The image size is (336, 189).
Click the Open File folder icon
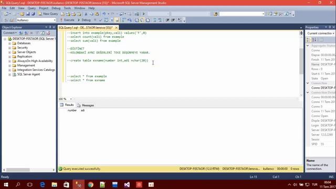coord(22,14)
